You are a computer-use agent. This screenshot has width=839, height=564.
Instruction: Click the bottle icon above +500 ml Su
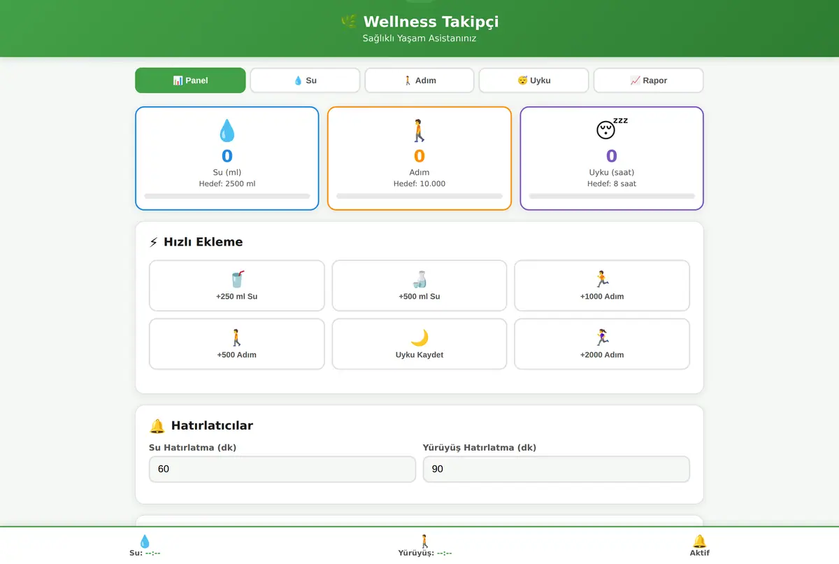click(x=419, y=279)
